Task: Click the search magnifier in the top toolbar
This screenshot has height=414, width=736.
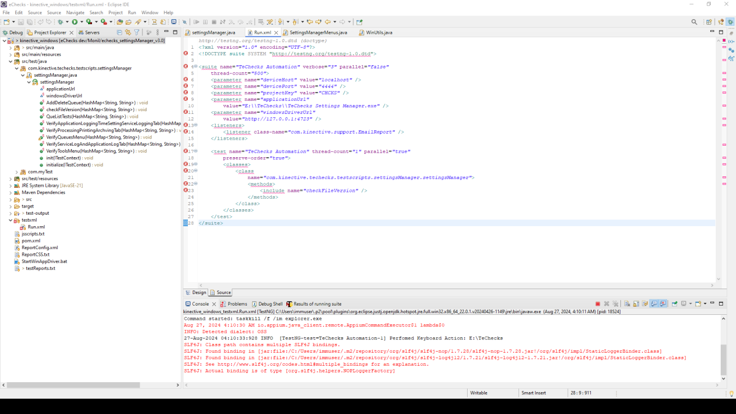Action: click(694, 22)
